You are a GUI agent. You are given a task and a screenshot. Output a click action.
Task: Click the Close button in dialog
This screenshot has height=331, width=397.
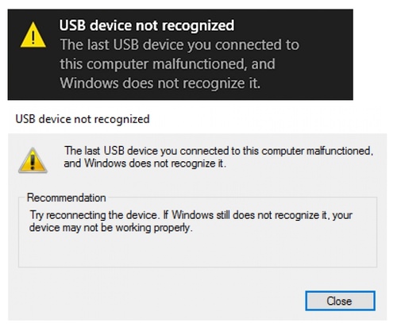pyautogui.click(x=340, y=301)
